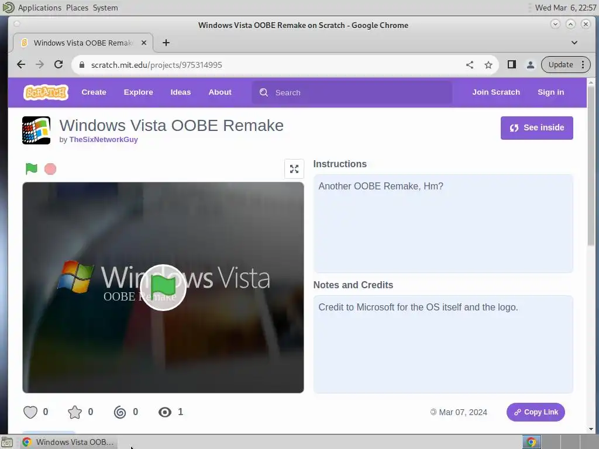
Task: Start the project with the green flag above the stage
Action: point(32,168)
